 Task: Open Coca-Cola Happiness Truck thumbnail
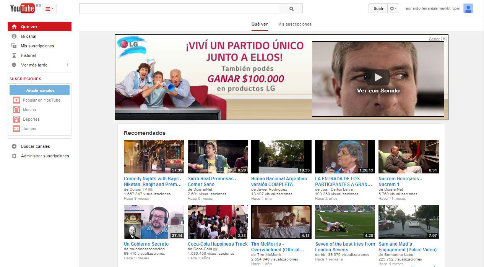218,222
